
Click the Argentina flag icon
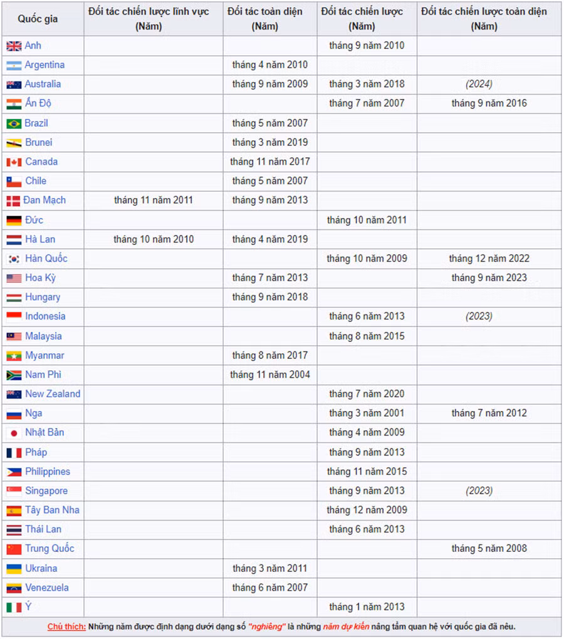(14, 65)
